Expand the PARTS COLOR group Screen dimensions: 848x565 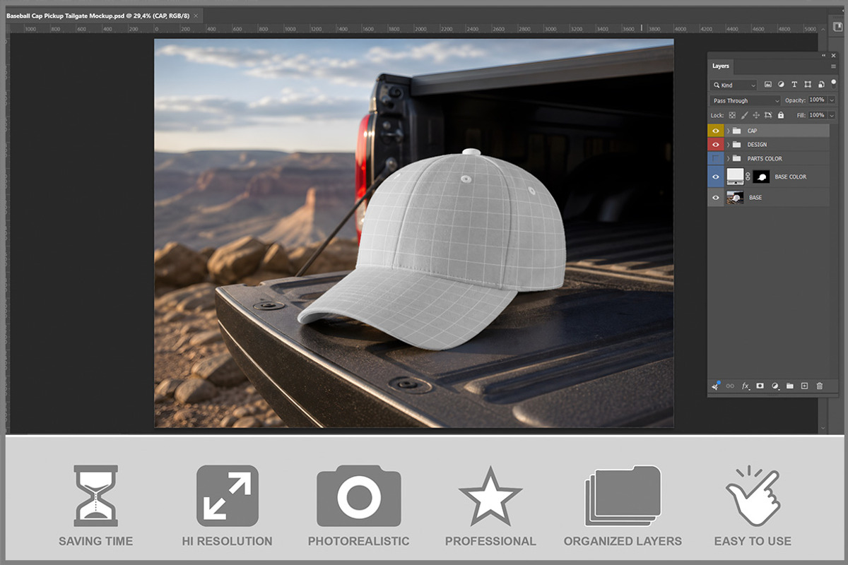pyautogui.click(x=728, y=159)
